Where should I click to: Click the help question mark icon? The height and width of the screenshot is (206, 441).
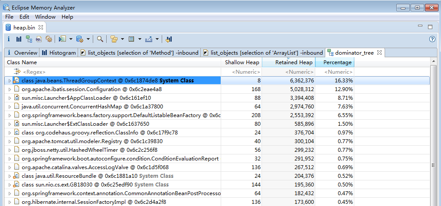432,39
